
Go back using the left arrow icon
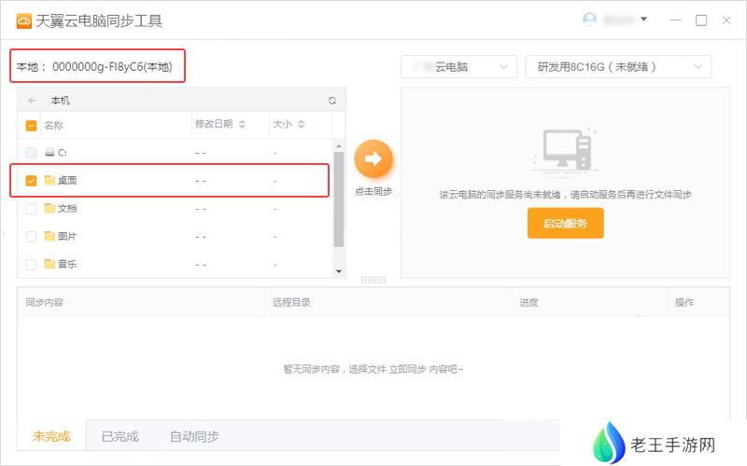pos(32,101)
